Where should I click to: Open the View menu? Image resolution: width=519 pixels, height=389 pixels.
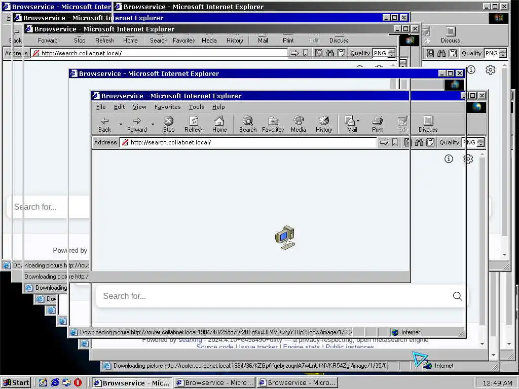pyautogui.click(x=139, y=107)
